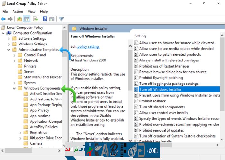This screenshot has height=160, width=225.
Task: Toggle Show/Hide Action Pane icon
Action: (x=52, y=19)
